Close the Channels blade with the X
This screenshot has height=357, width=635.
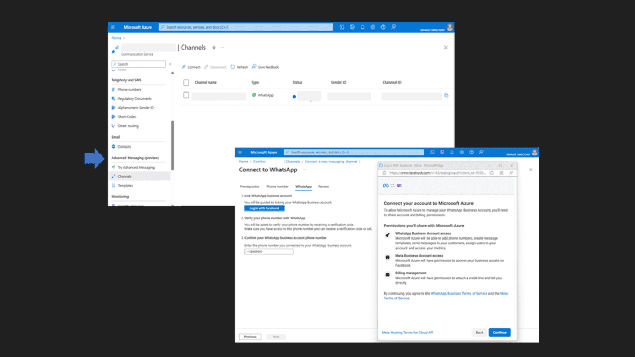[x=446, y=48]
